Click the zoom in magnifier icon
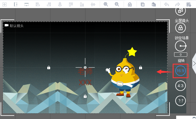Screen dimensions: 196x119 pos(106,4)
